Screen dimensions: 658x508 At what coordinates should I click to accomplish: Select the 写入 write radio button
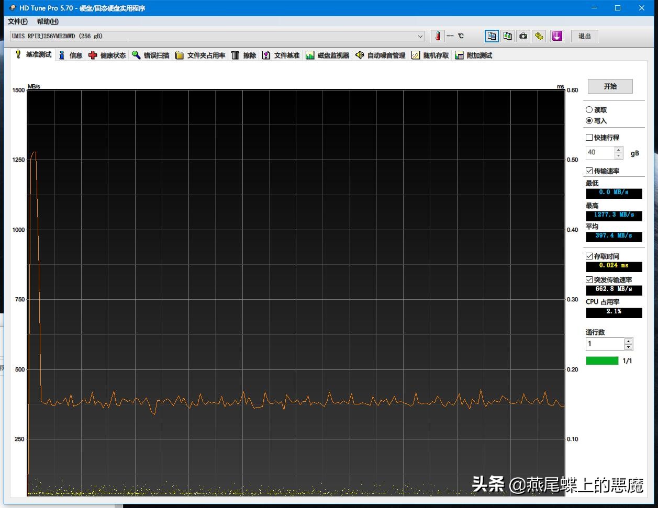589,121
